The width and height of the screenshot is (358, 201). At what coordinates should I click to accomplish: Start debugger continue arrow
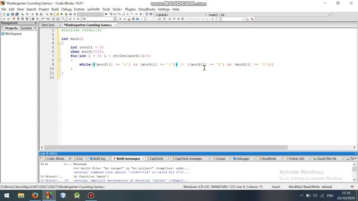(106, 15)
